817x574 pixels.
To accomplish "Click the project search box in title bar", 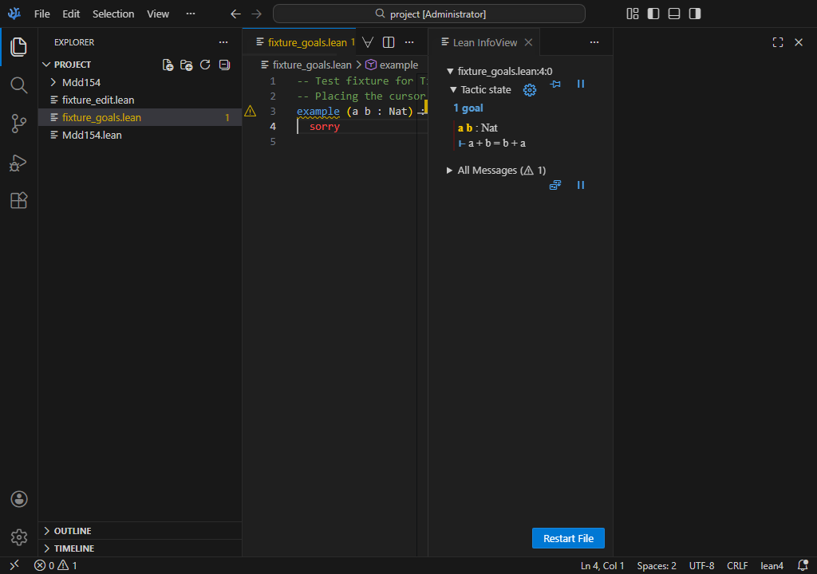I will (429, 14).
